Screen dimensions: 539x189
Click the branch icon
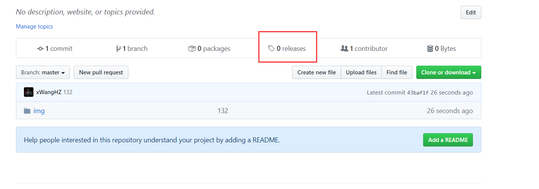coord(119,49)
